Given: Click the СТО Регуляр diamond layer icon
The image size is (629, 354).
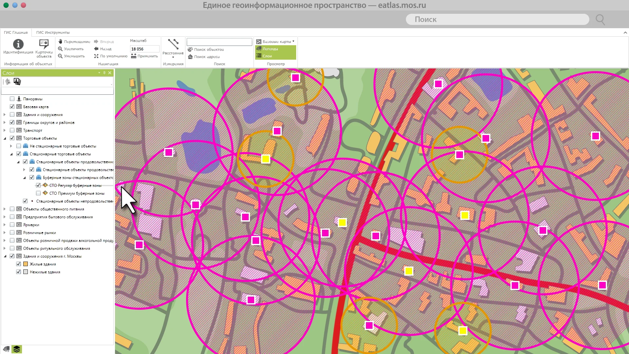Looking at the screenshot, I should [45, 185].
